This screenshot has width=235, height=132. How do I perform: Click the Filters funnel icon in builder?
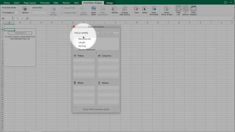tap(75, 56)
